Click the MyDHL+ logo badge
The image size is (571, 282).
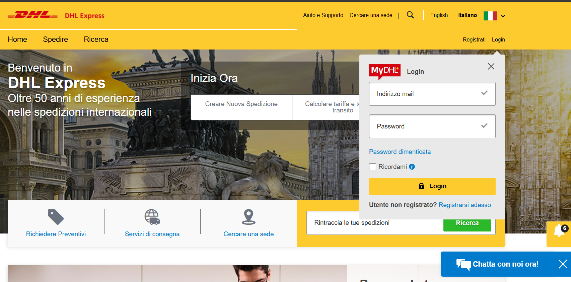pos(384,71)
